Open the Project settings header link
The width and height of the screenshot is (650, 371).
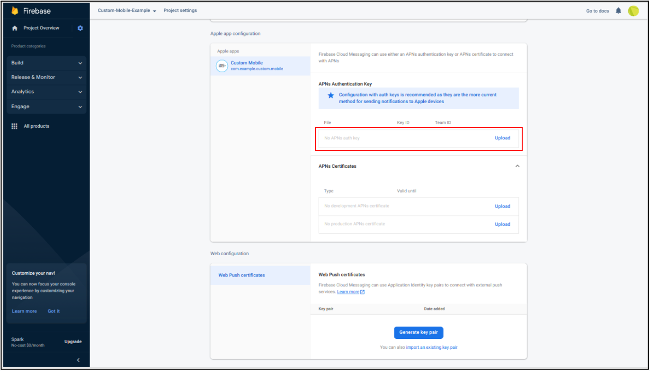[x=180, y=11]
